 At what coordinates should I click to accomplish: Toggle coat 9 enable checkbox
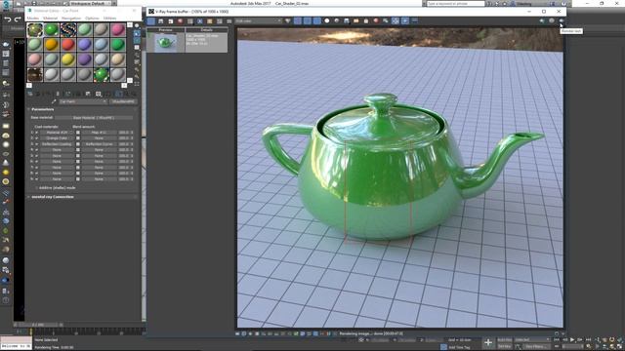coord(37,179)
